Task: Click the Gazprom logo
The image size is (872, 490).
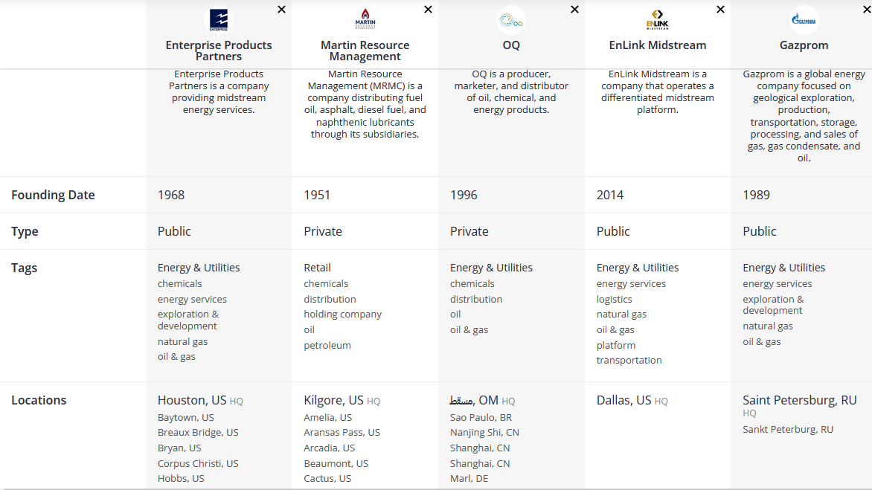Action: coord(804,20)
